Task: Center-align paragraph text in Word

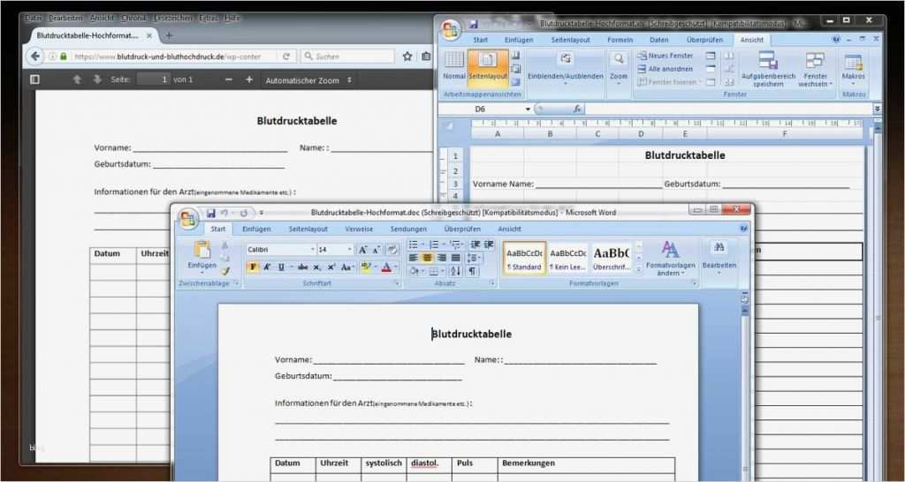Action: [x=428, y=258]
